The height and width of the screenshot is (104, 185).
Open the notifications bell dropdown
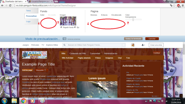[143, 45]
